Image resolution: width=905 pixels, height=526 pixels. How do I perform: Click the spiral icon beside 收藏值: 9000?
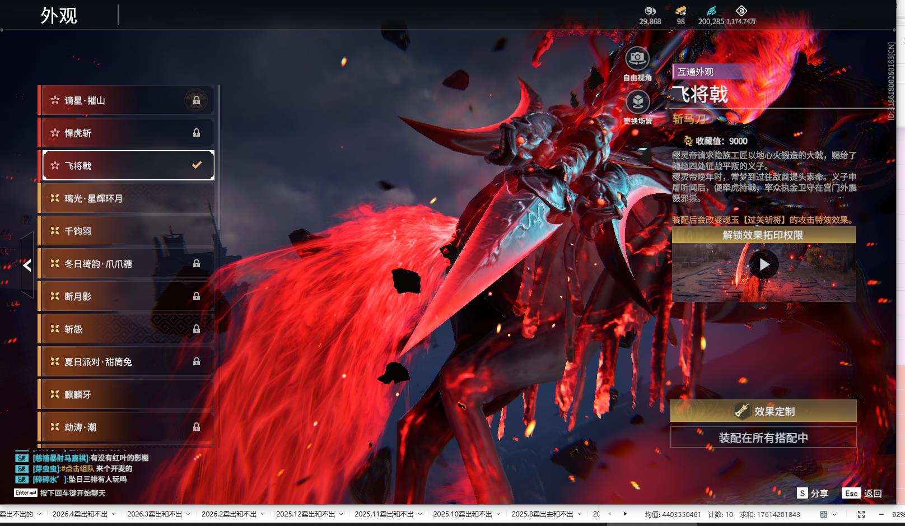pyautogui.click(x=688, y=141)
